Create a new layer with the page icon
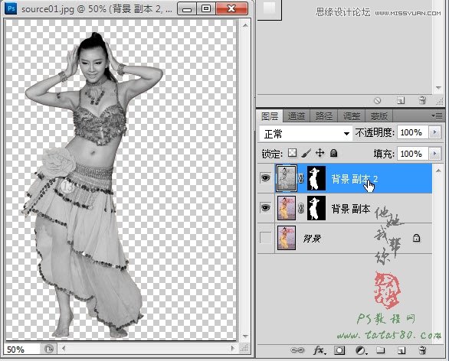The image size is (449, 361). [x=401, y=350]
